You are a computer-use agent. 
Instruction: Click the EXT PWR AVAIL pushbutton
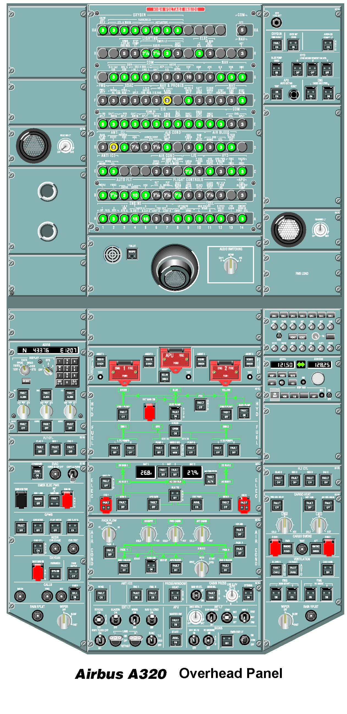[196, 505]
